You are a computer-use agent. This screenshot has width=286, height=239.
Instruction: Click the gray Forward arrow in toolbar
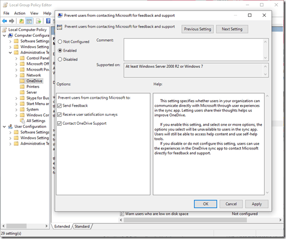12,21
